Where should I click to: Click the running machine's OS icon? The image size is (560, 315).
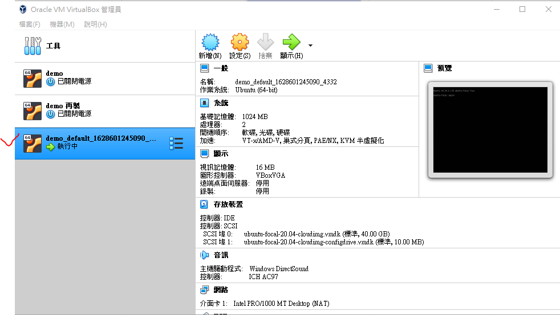point(33,144)
